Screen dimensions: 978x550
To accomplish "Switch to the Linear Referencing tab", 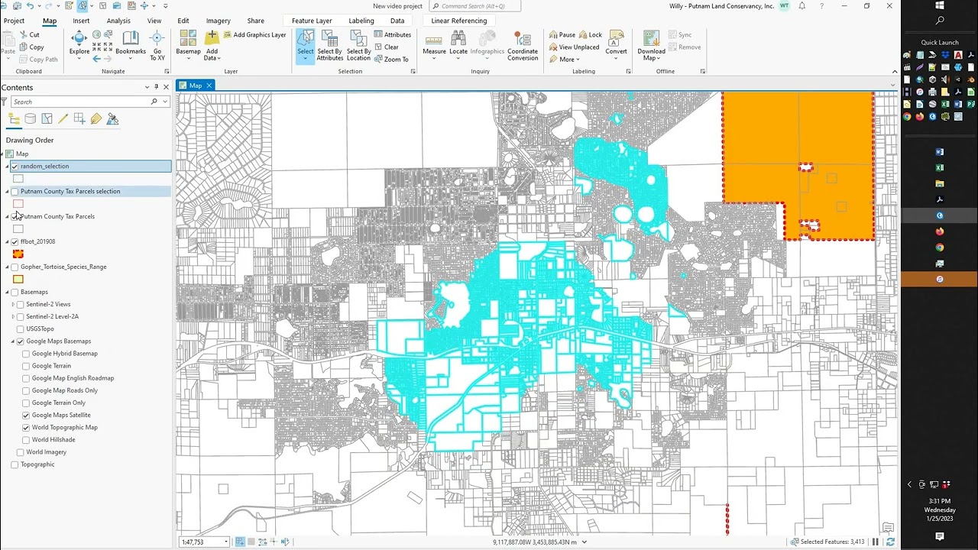I will point(458,21).
